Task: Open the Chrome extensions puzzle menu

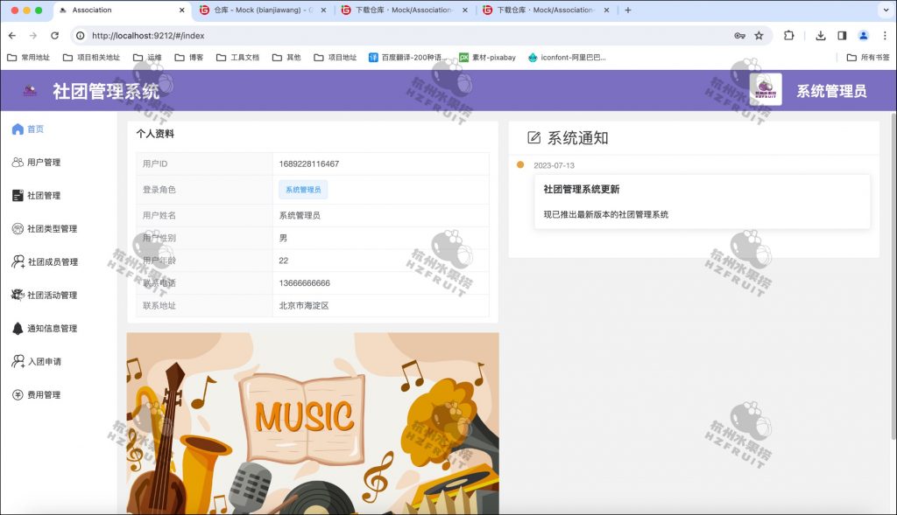Action: tap(788, 36)
